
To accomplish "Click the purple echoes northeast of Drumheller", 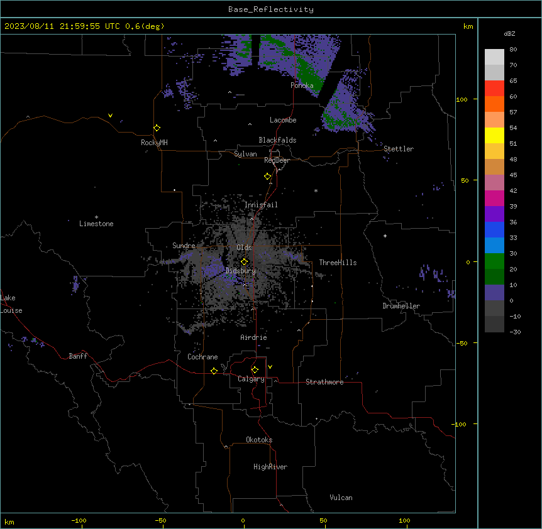I will (x=432, y=273).
